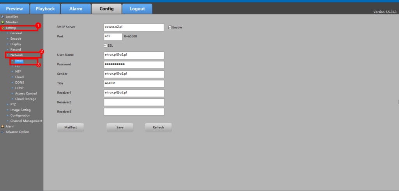Image resolution: width=399 pixels, height=191 pixels.
Task: Click into the SMTP Server field
Action: tap(134, 27)
